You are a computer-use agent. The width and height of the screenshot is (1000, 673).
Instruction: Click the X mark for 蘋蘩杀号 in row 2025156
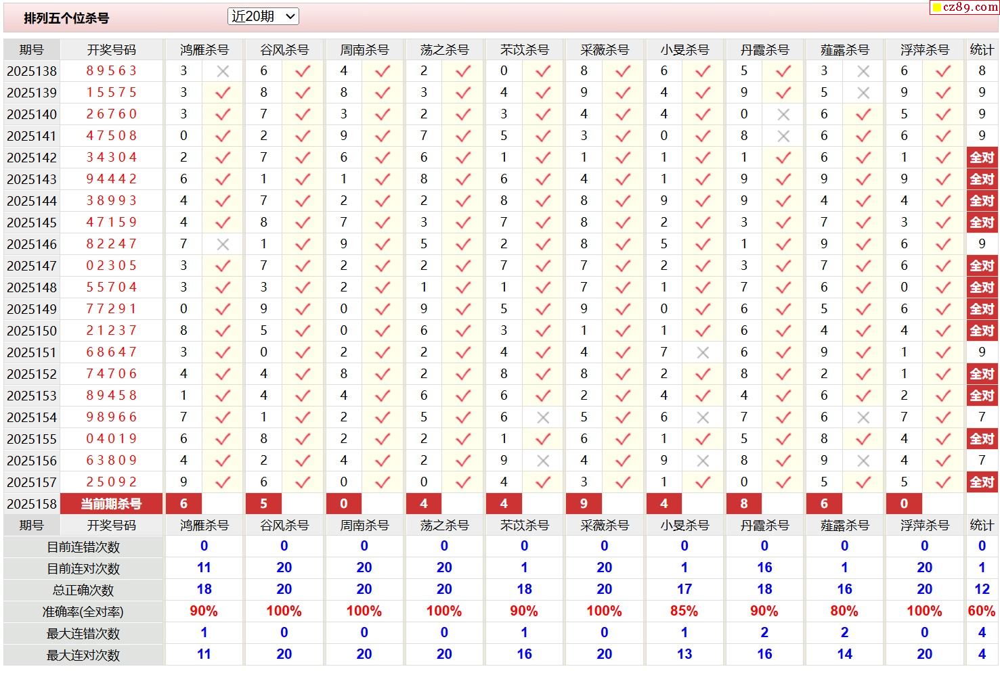(x=863, y=461)
